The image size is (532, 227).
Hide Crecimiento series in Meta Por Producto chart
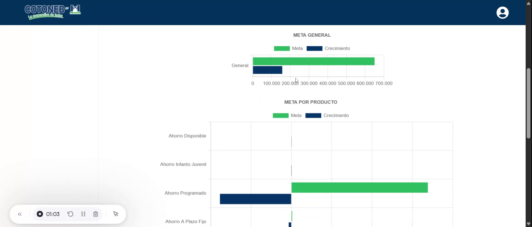pos(327,116)
